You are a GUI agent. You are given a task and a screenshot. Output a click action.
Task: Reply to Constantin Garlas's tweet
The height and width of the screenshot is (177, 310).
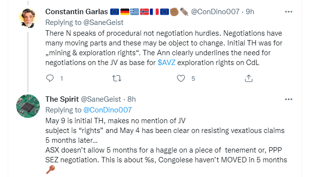50,78
